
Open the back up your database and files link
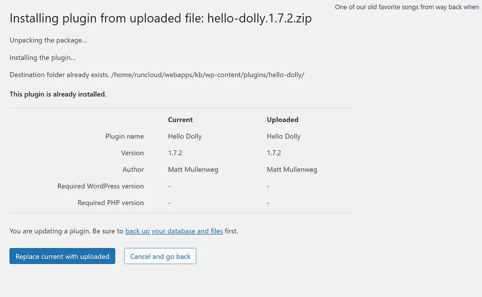tap(174, 231)
